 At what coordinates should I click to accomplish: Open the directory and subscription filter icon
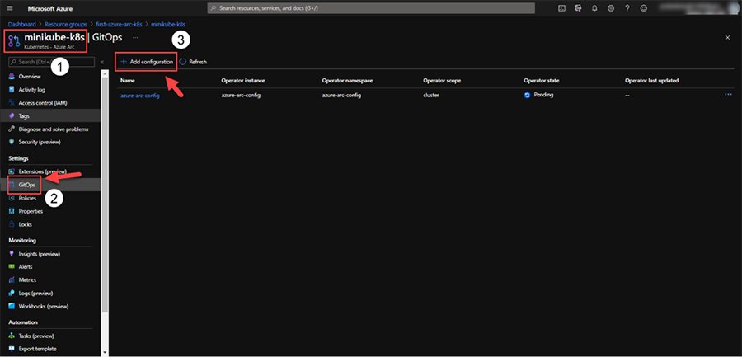point(578,8)
